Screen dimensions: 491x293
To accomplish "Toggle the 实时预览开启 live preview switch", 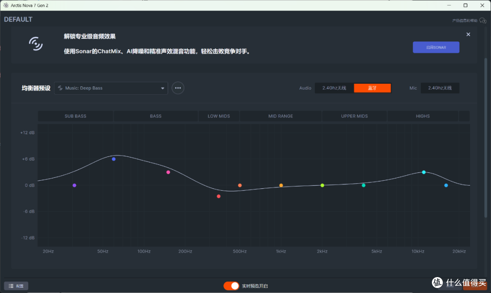I will [231, 286].
